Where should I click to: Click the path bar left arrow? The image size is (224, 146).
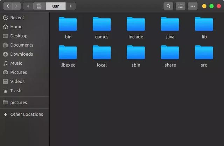pos(28,6)
